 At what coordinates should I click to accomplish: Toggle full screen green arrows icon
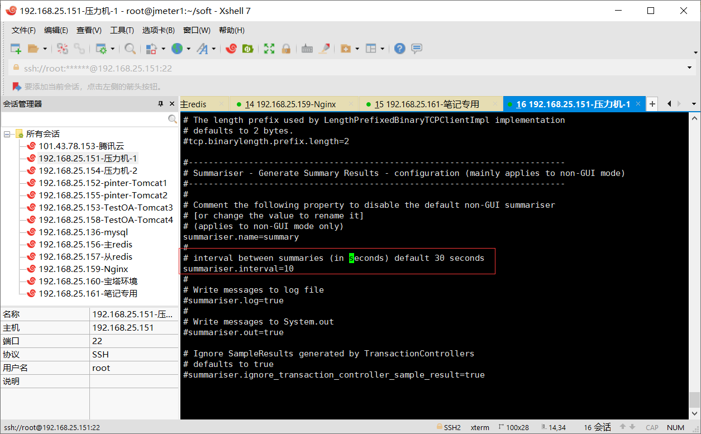269,49
